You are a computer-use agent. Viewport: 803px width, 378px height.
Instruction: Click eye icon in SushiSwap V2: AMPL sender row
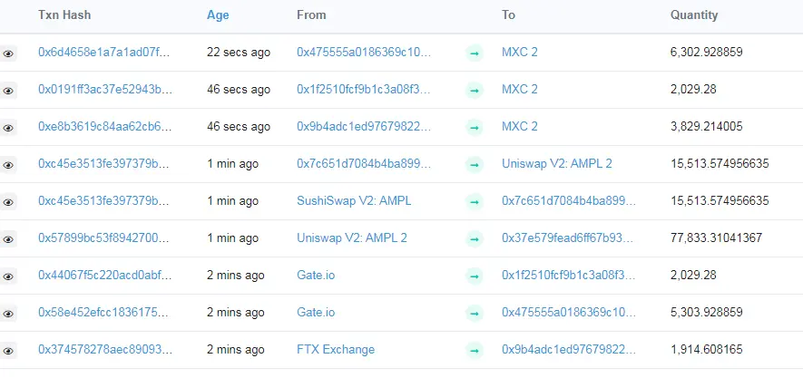click(x=7, y=202)
